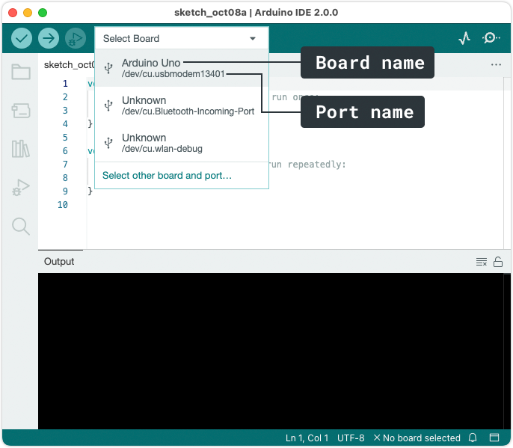The image size is (513, 448).
Task: Open the Boards Manager sidebar
Action: (x=21, y=111)
